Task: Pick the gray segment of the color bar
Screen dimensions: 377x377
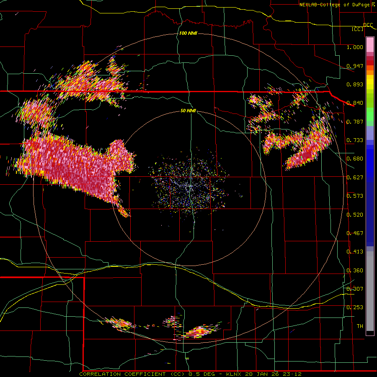Action: (x=370, y=291)
